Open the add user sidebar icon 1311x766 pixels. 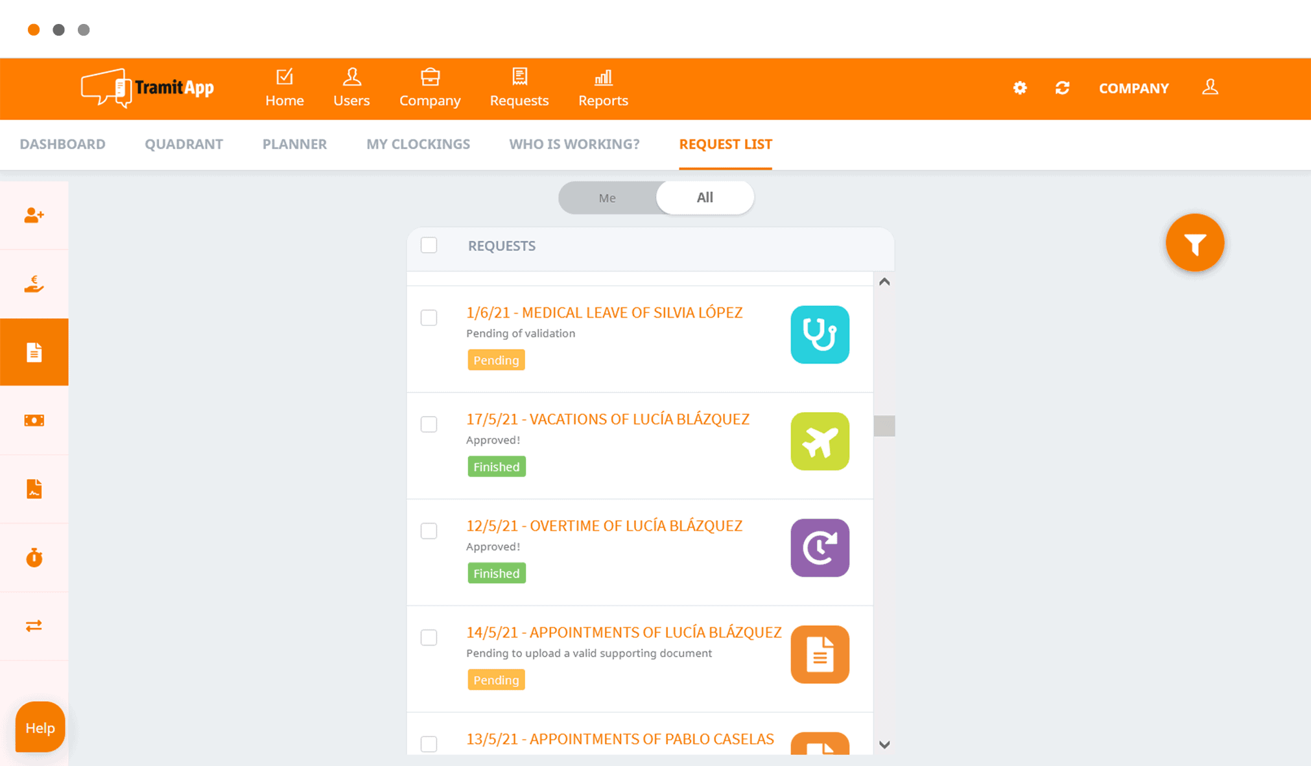[x=34, y=215]
